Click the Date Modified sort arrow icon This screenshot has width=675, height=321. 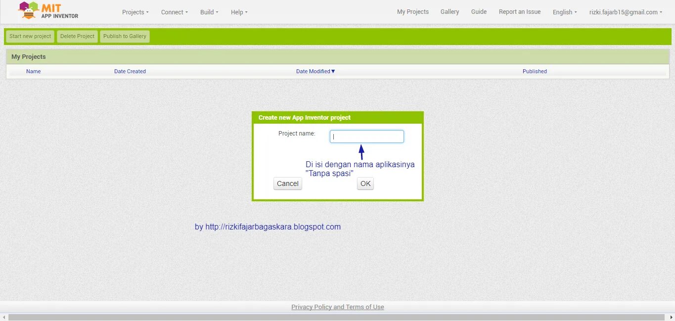pyautogui.click(x=333, y=71)
